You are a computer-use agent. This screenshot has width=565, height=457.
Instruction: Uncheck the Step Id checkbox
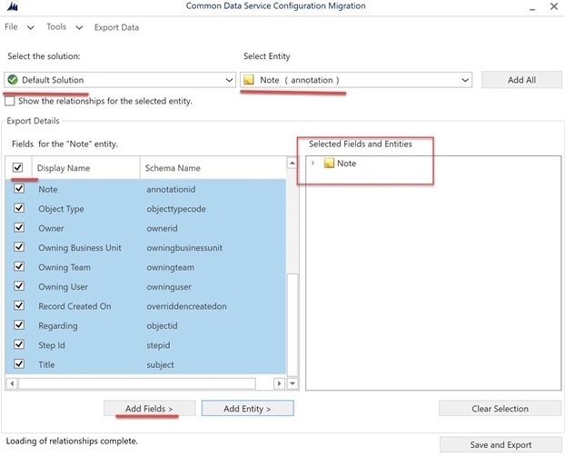(19, 344)
